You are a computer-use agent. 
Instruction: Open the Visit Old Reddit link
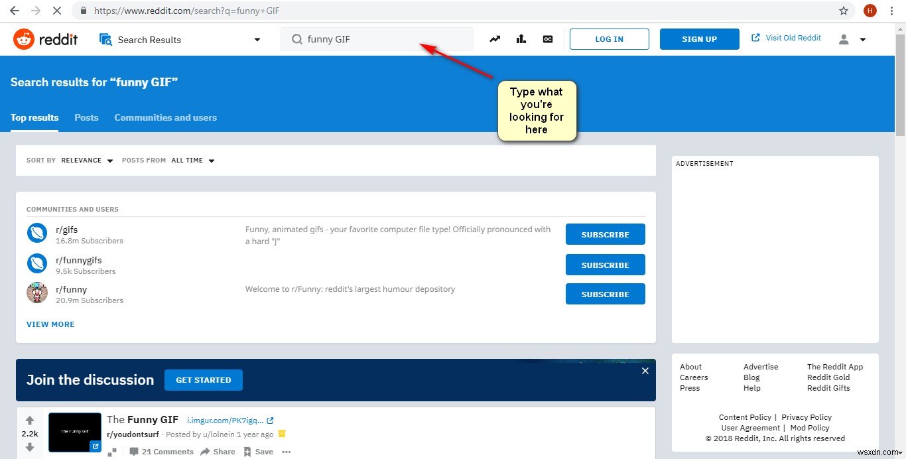(x=787, y=38)
